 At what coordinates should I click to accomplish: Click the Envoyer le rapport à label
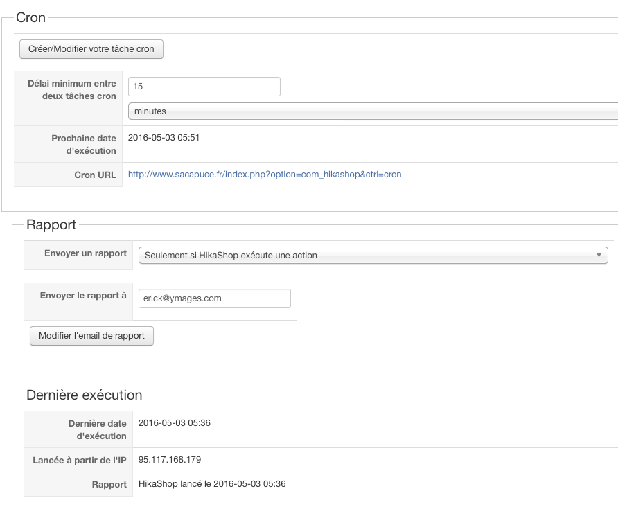click(x=83, y=296)
